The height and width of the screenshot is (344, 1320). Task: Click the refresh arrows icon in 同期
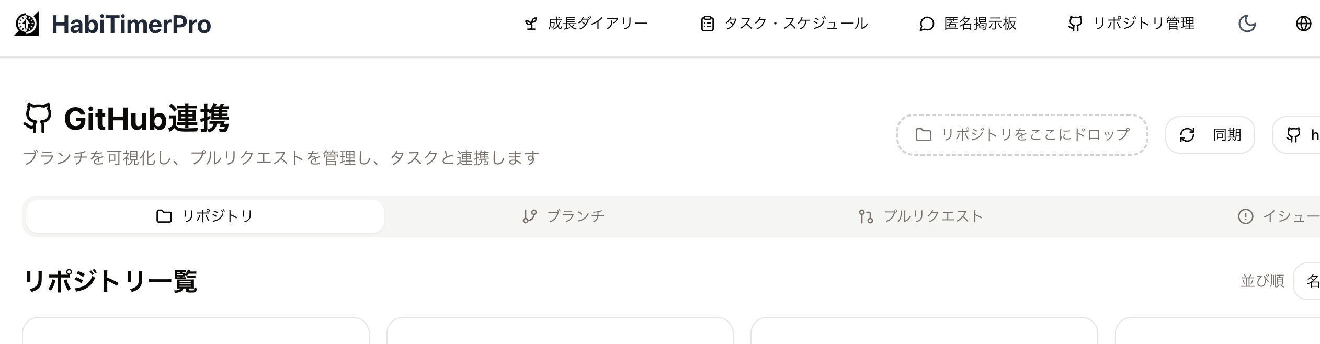pyautogui.click(x=1187, y=135)
